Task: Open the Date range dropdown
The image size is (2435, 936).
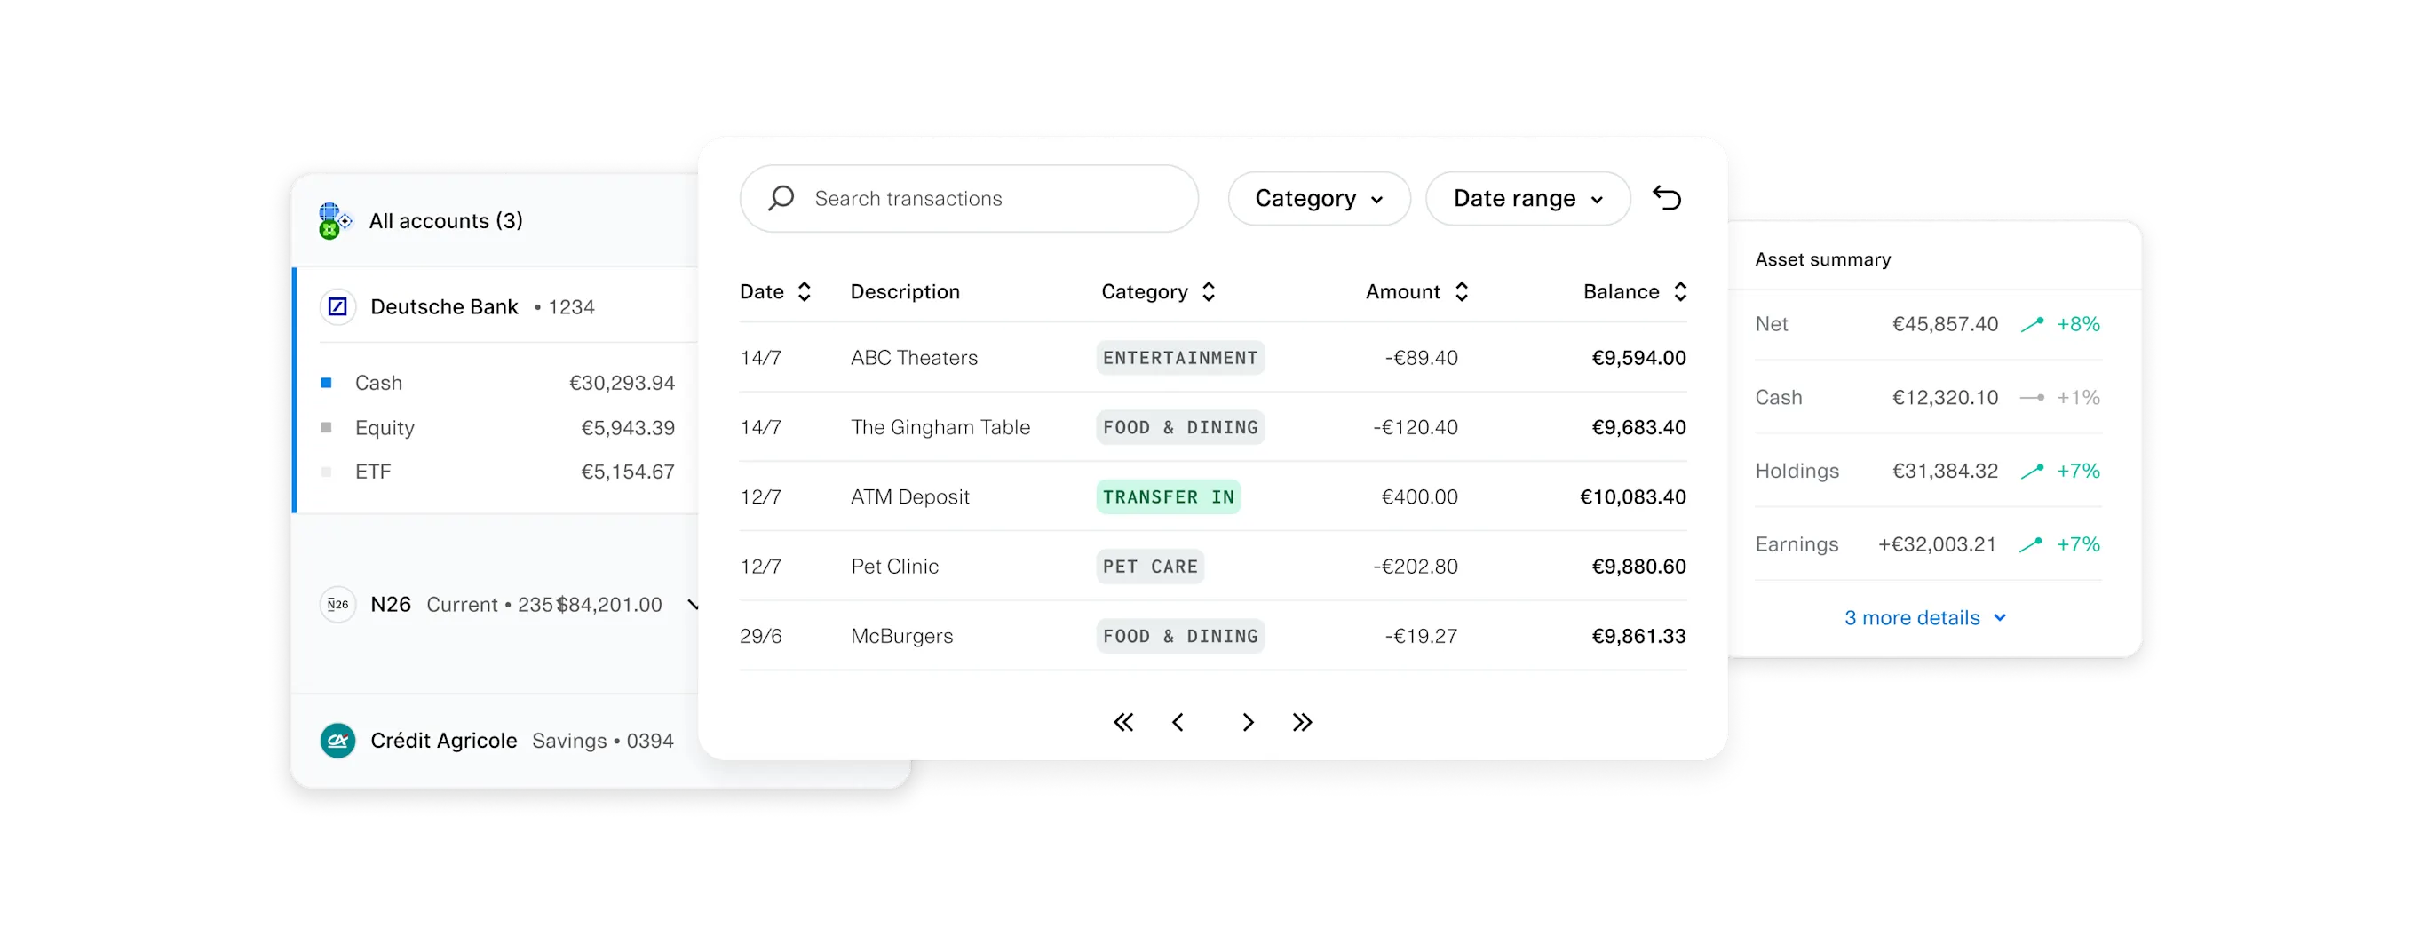Action: [x=1527, y=199]
